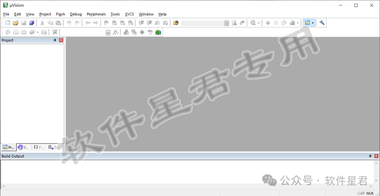Launch the colorful Pack Installer icon
Screen dimensions: 380x196
(158, 32)
